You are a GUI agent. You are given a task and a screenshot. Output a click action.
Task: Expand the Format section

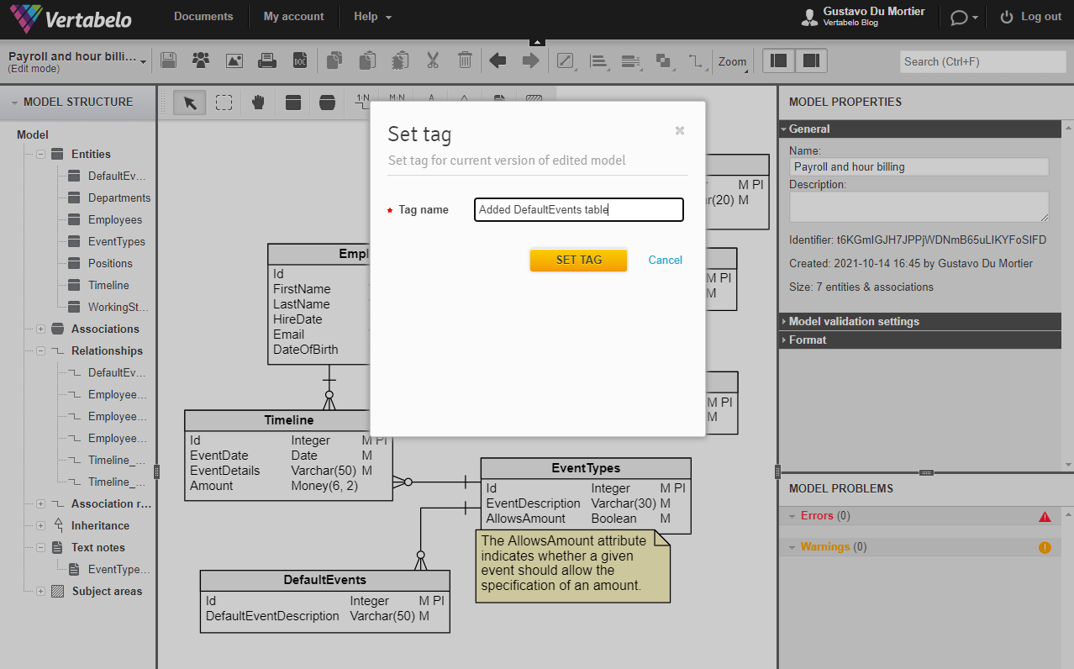919,340
